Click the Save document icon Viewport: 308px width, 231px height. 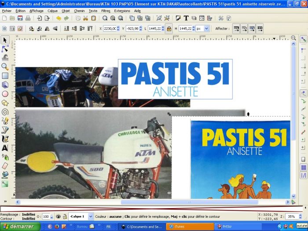tap(20, 18)
